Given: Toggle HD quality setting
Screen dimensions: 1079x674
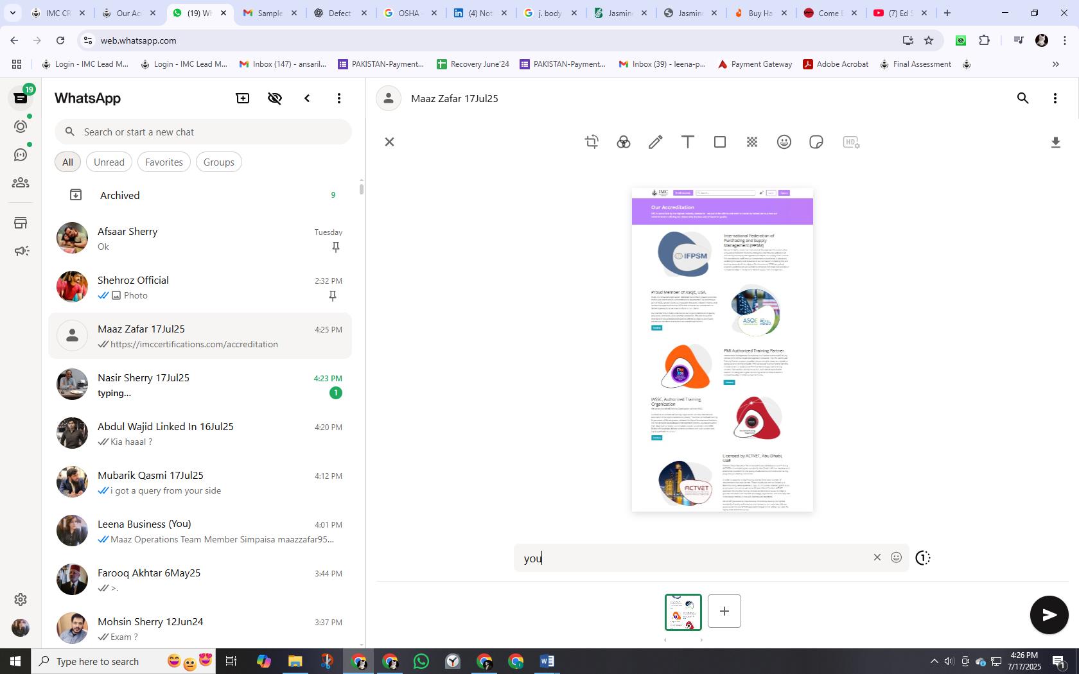Looking at the screenshot, I should pyautogui.click(x=851, y=142).
